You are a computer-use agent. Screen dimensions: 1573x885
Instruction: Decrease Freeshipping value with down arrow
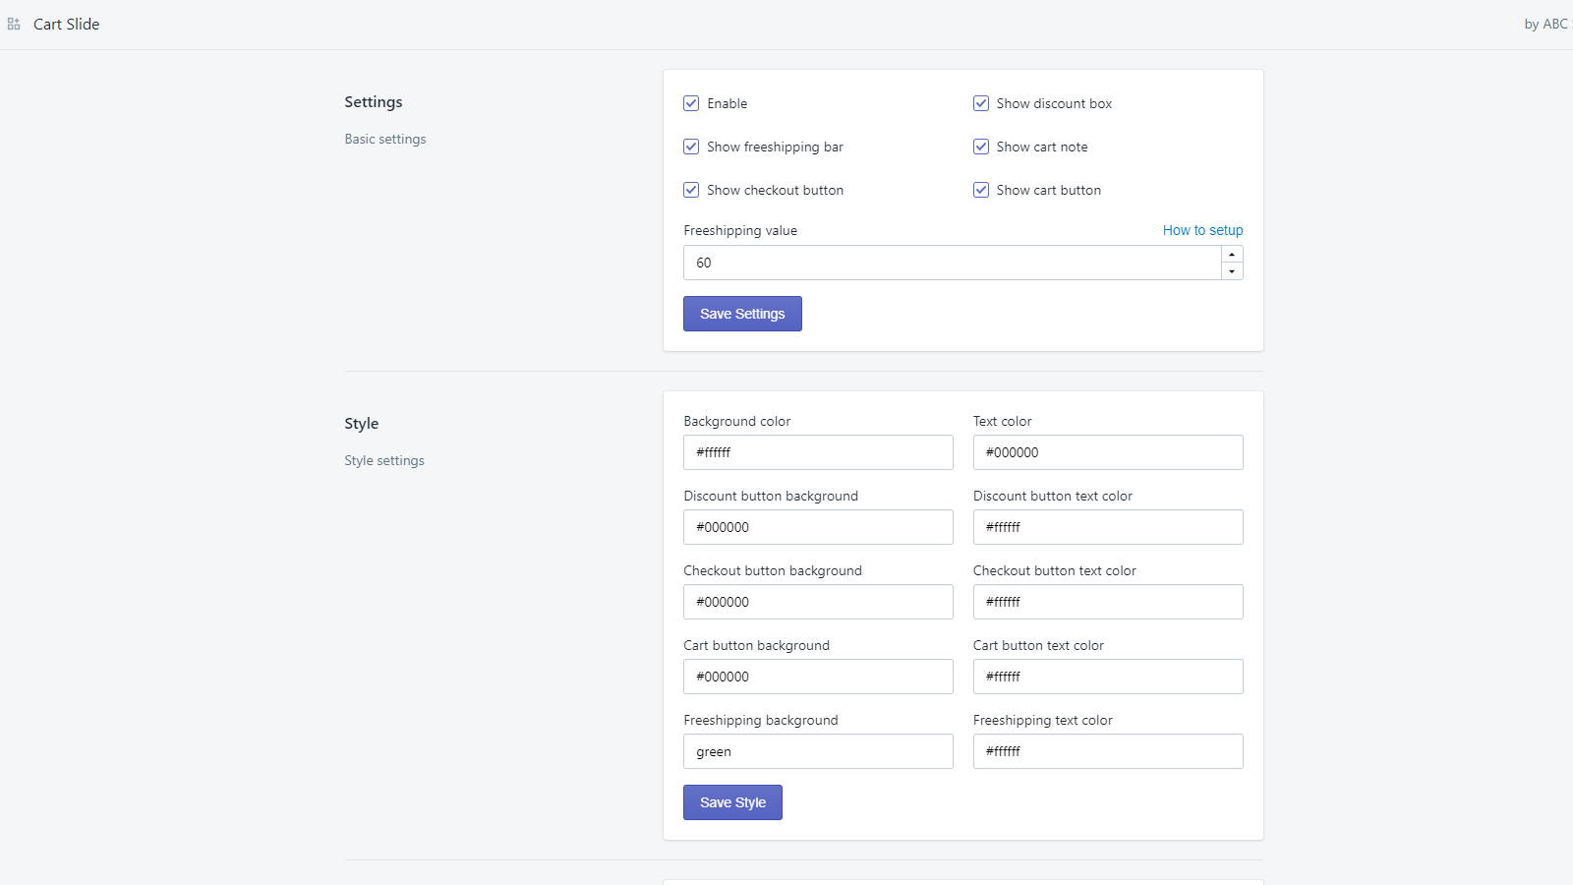pyautogui.click(x=1232, y=271)
